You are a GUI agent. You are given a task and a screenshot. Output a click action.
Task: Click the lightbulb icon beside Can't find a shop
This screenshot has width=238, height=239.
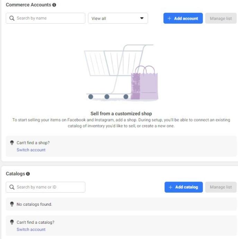12,143
